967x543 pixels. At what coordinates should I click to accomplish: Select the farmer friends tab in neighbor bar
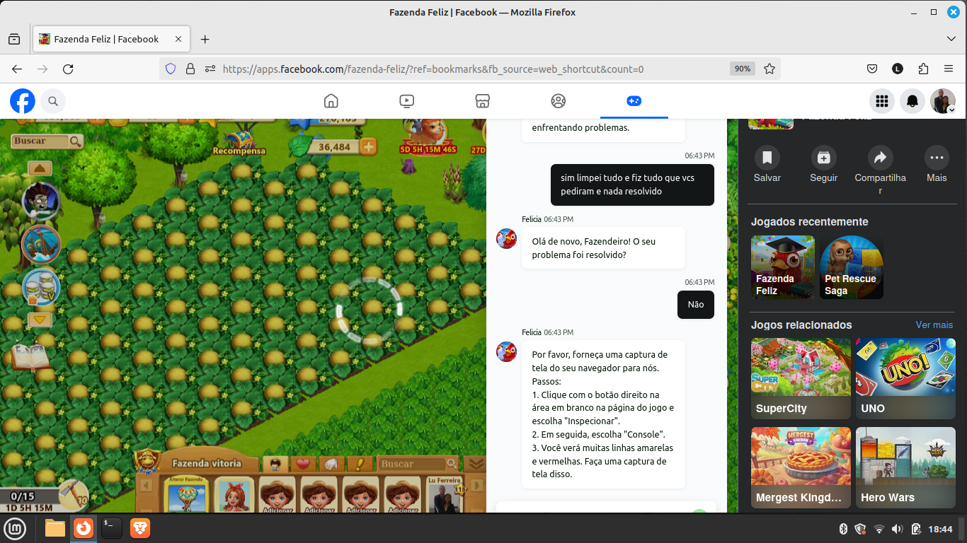277,464
